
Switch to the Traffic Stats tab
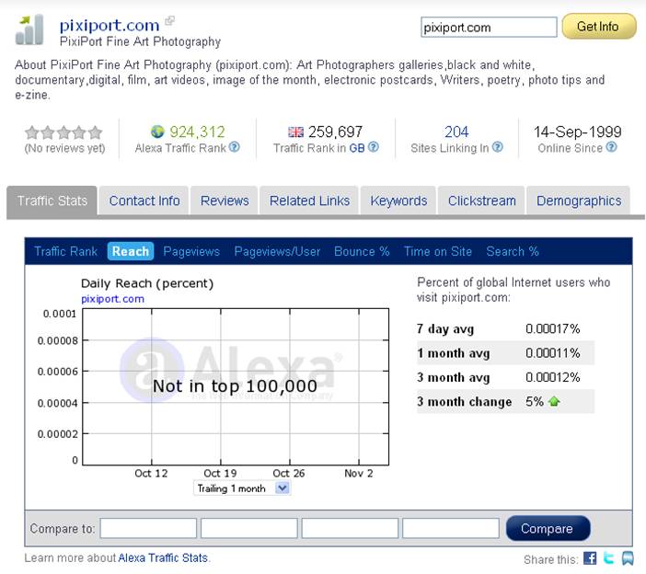pyautogui.click(x=52, y=201)
